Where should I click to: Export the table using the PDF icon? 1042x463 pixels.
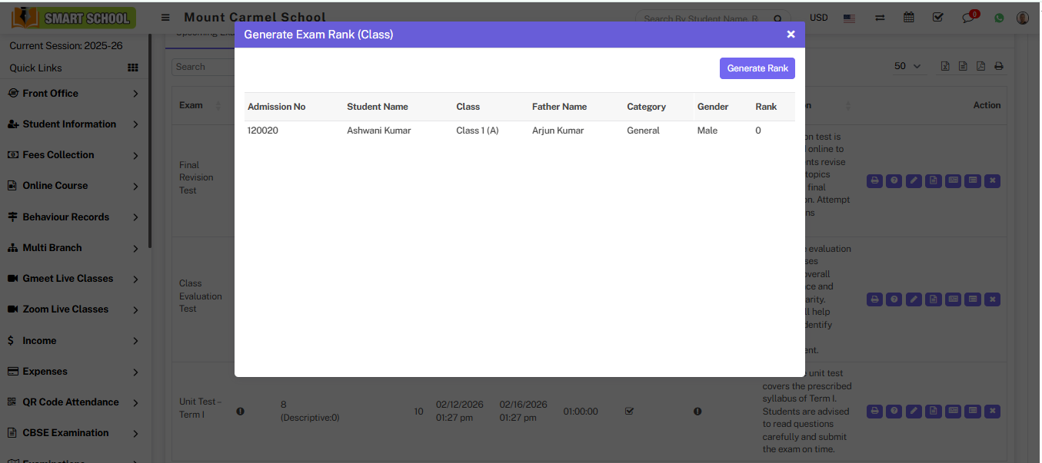click(980, 67)
